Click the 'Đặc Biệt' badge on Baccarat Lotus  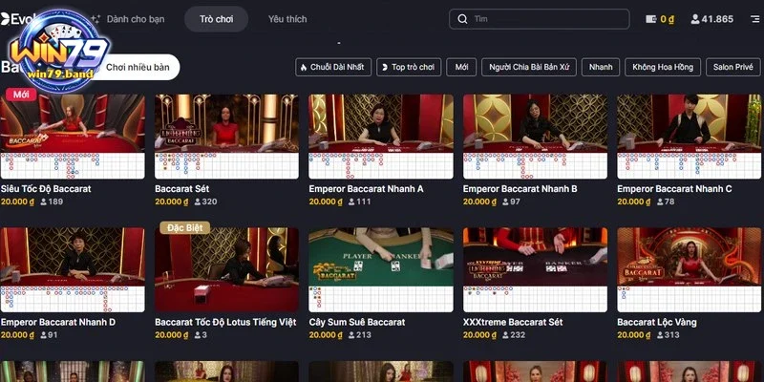[x=184, y=228]
